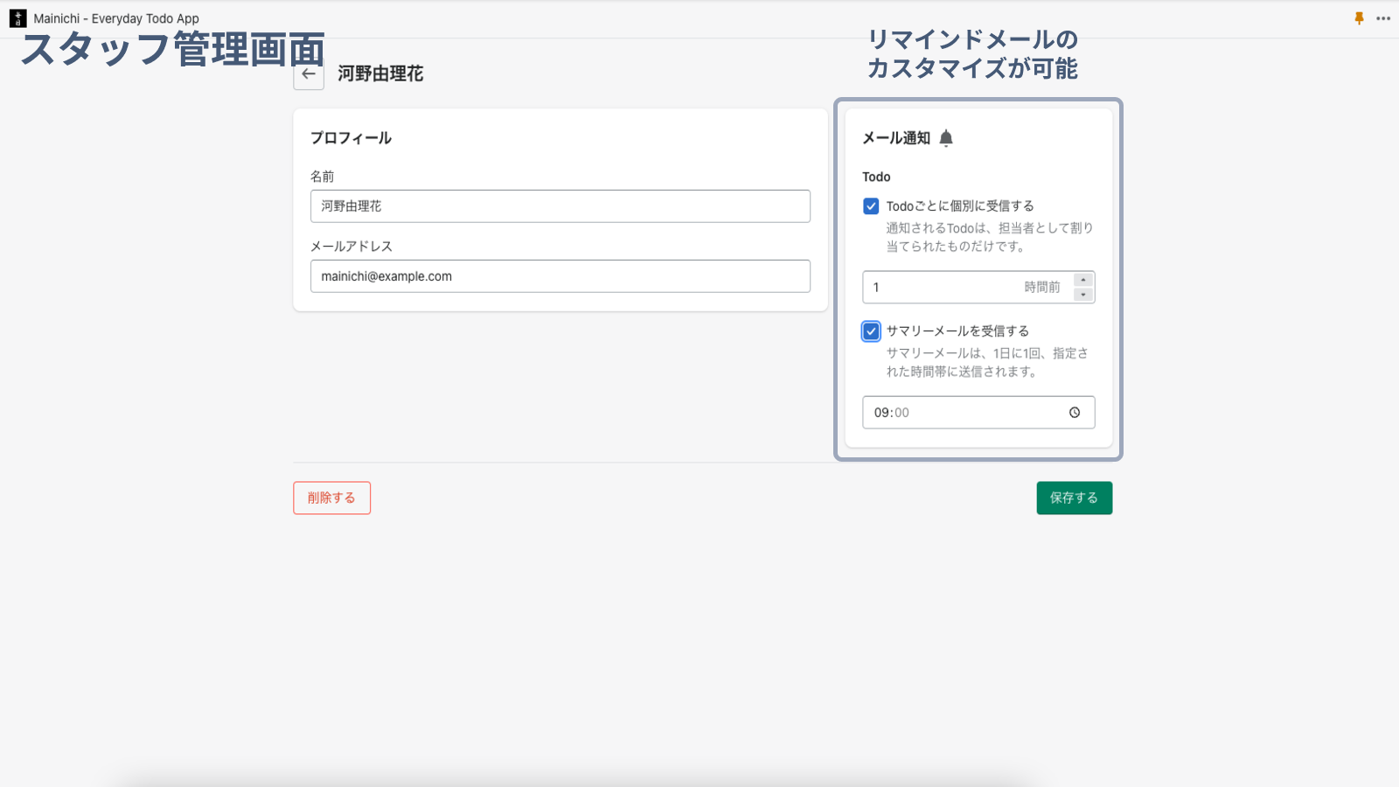Click the 名前 input field

click(560, 206)
